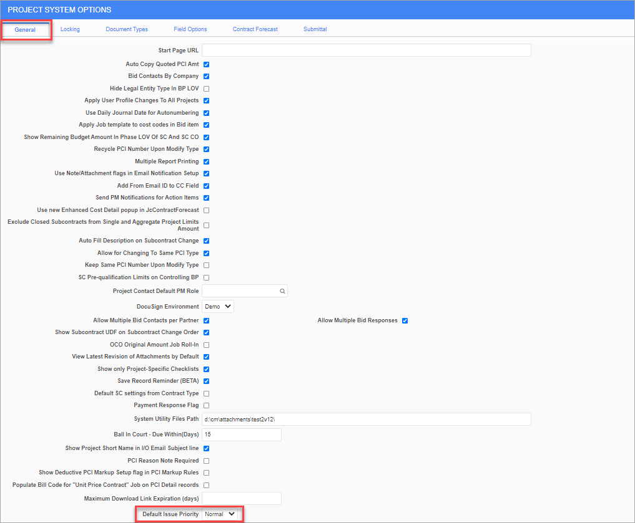
Task: Uncheck Use Daily Journal Date for Autonumbering
Action: 207,113
